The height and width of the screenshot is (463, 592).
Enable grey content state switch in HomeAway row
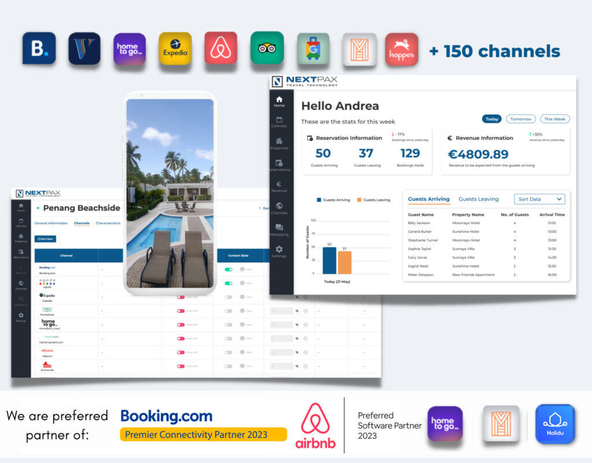[x=228, y=311]
